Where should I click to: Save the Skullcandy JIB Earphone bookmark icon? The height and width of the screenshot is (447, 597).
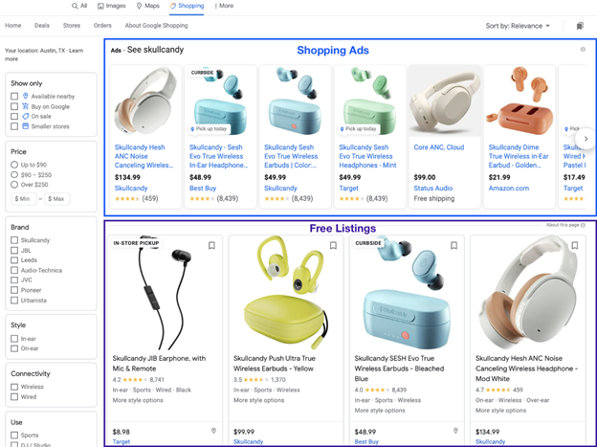(211, 245)
